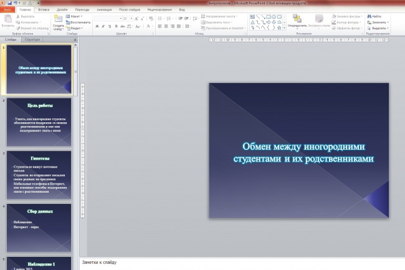The width and height of the screenshot is (405, 270).
Task: Select the text box shape in the gallery
Action: pyautogui.click(x=252, y=17)
